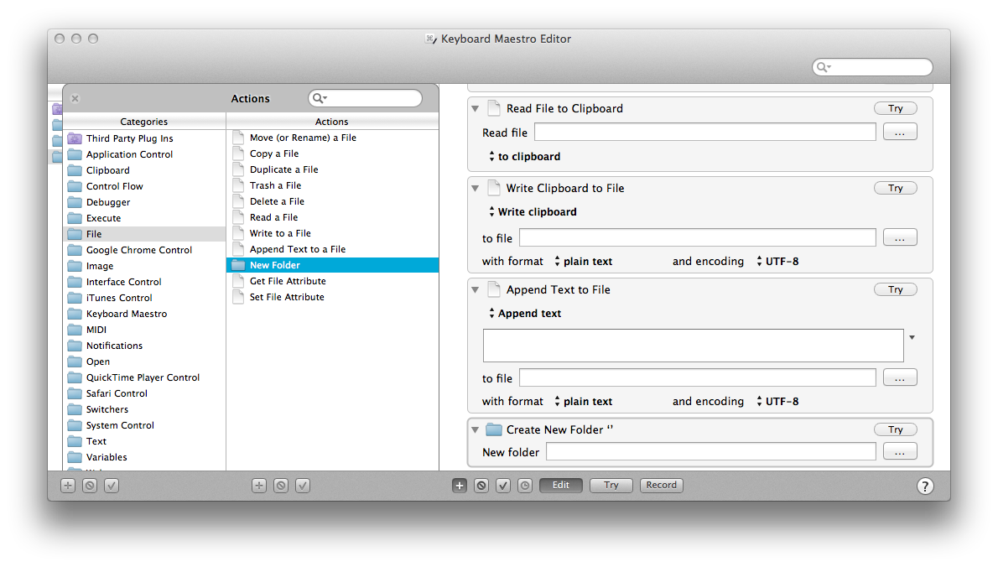
Task: Choose 'Append Text to a File' action
Action: (332, 249)
